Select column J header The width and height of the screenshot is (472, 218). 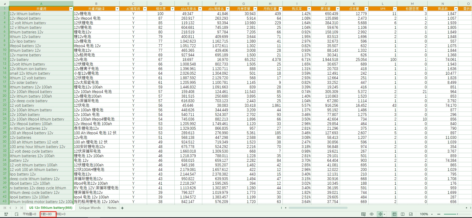click(326, 4)
